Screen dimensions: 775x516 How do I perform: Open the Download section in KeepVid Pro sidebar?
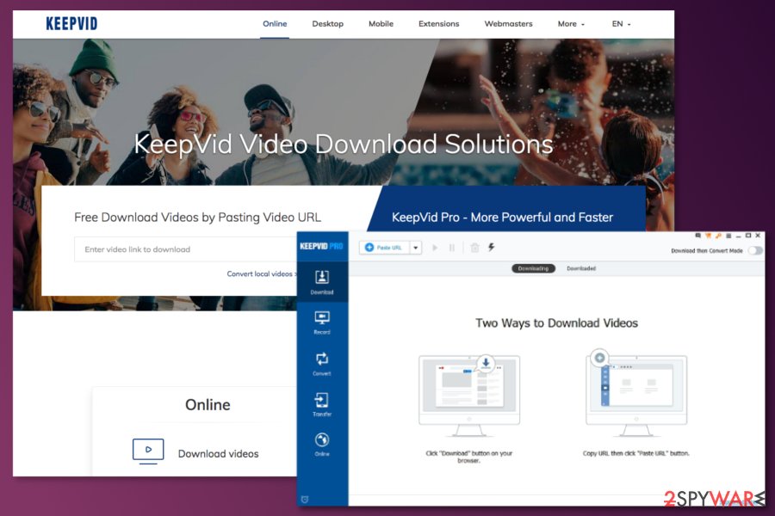pyautogui.click(x=322, y=282)
